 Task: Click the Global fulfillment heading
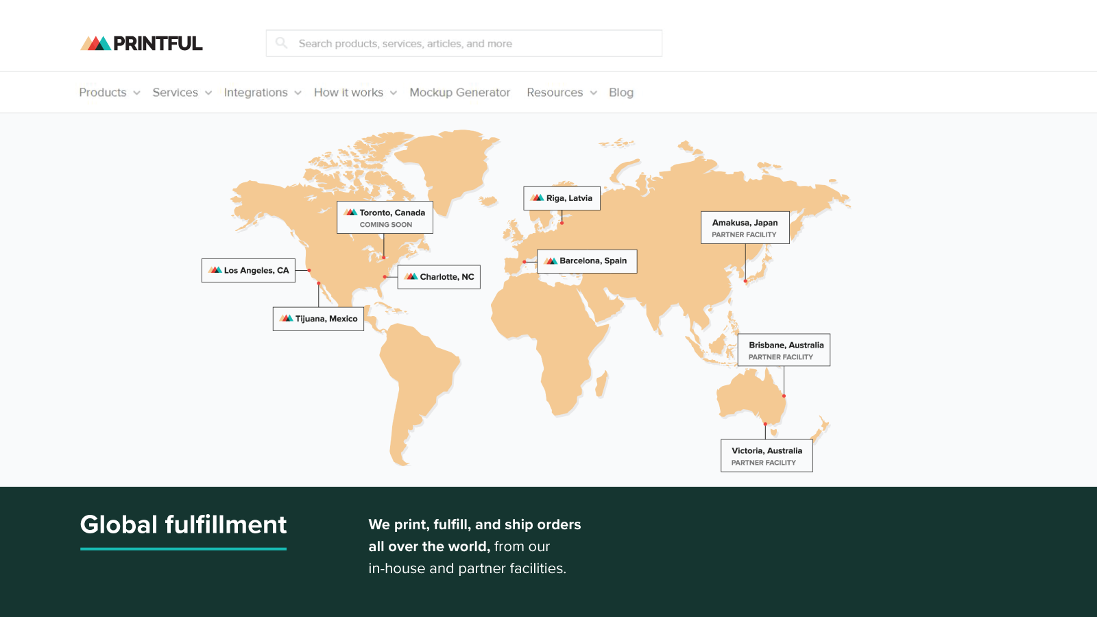[183, 524]
